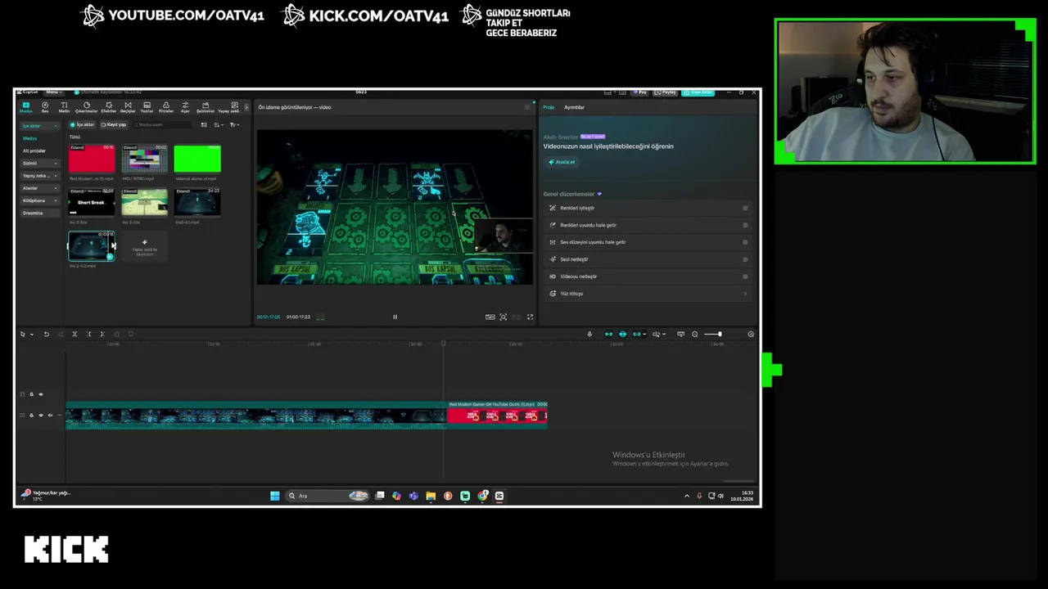
Task: Toggle the Ses düzeyini uyumlu hale getir checkbox
Action: (745, 242)
